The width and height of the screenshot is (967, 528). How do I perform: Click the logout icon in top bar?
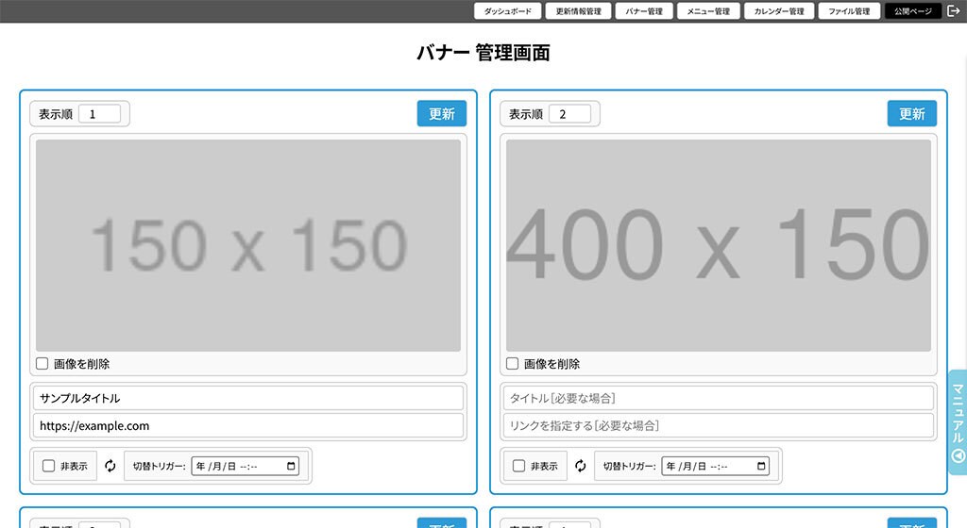point(954,11)
